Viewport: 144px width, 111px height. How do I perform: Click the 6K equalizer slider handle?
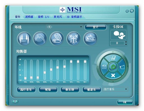pyautogui.click(x=64, y=67)
